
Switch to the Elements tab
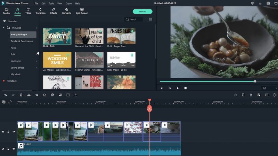[x=66, y=11]
